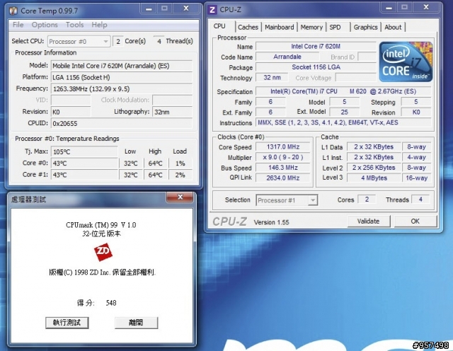Click the Core #1 temperature 43°C field
Image resolution: width=453 pixels, height=351 pixels.
84,175
